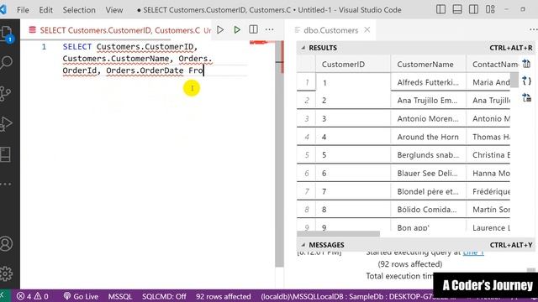Follow the 'Line 1' link in messages
Screen dimensions: 538x302
(x=473, y=253)
